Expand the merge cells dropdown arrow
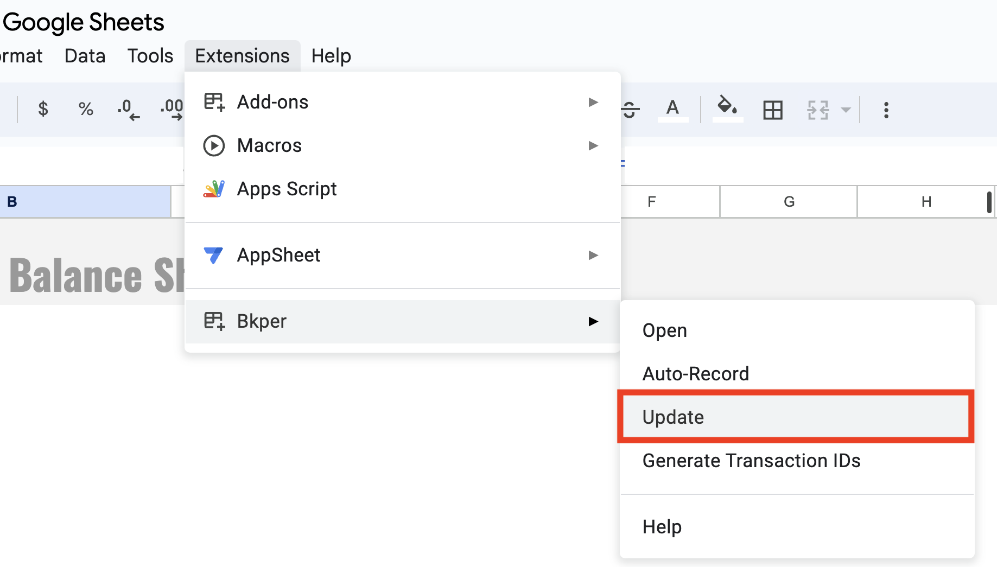The width and height of the screenshot is (997, 567). pyautogui.click(x=845, y=109)
